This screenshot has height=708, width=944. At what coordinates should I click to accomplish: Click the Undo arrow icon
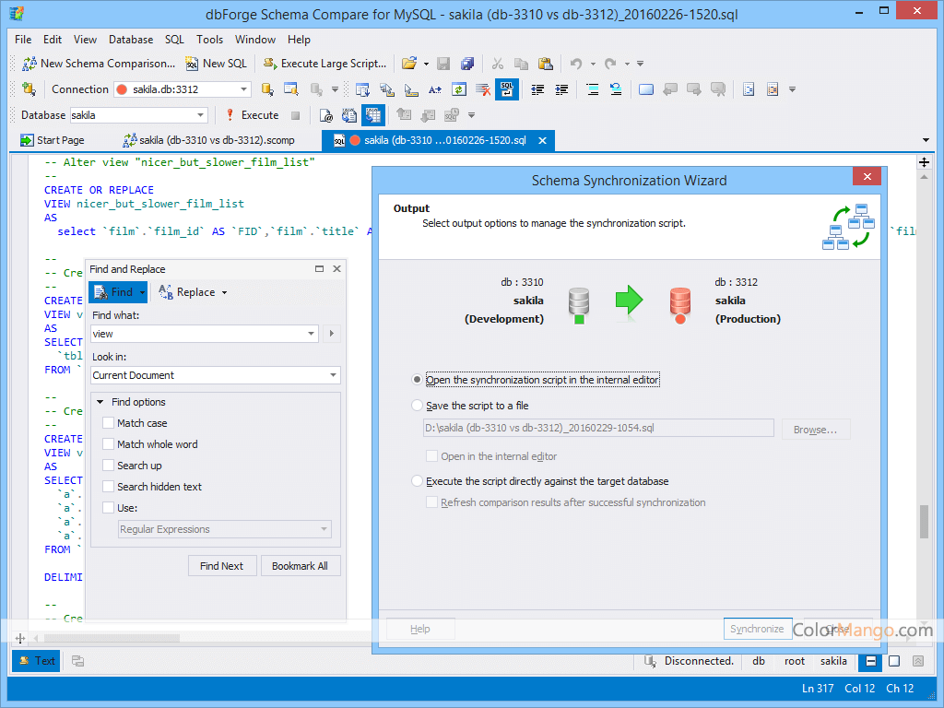click(576, 64)
